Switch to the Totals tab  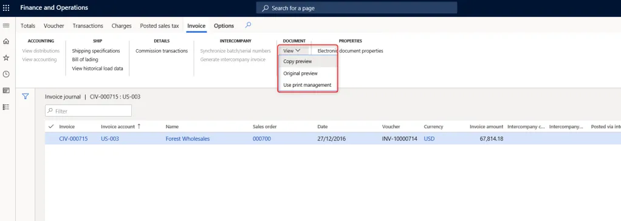click(x=28, y=25)
